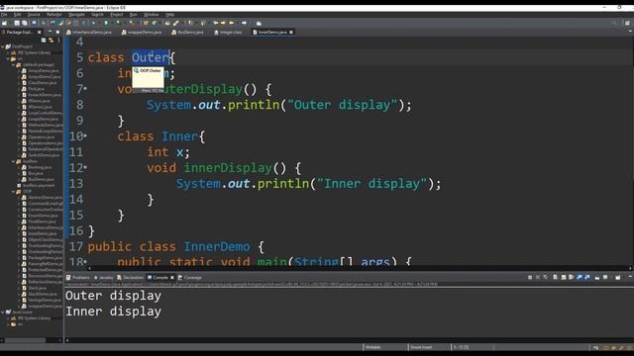Image resolution: width=634 pixels, height=356 pixels.
Task: Open the Run menu
Action: pyautogui.click(x=133, y=15)
